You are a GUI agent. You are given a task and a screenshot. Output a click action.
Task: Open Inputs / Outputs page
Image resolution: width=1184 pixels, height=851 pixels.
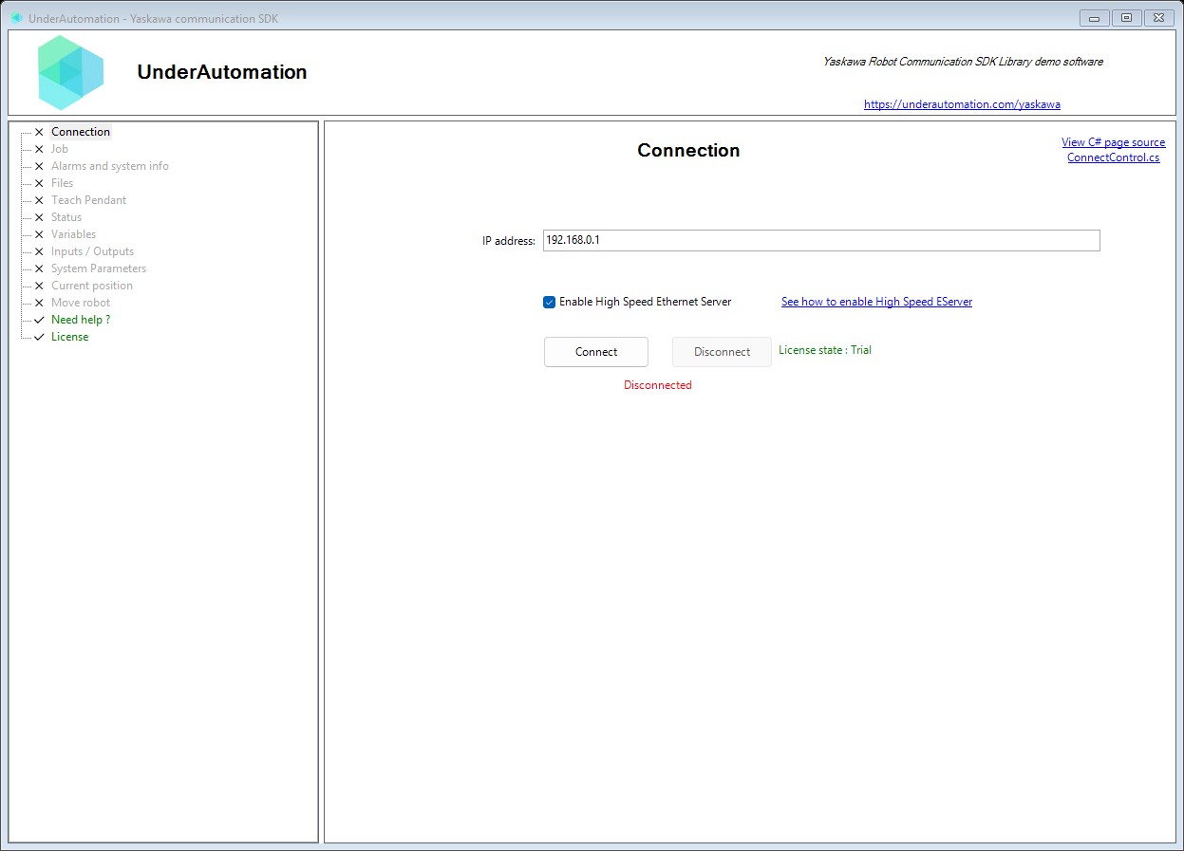[92, 251]
